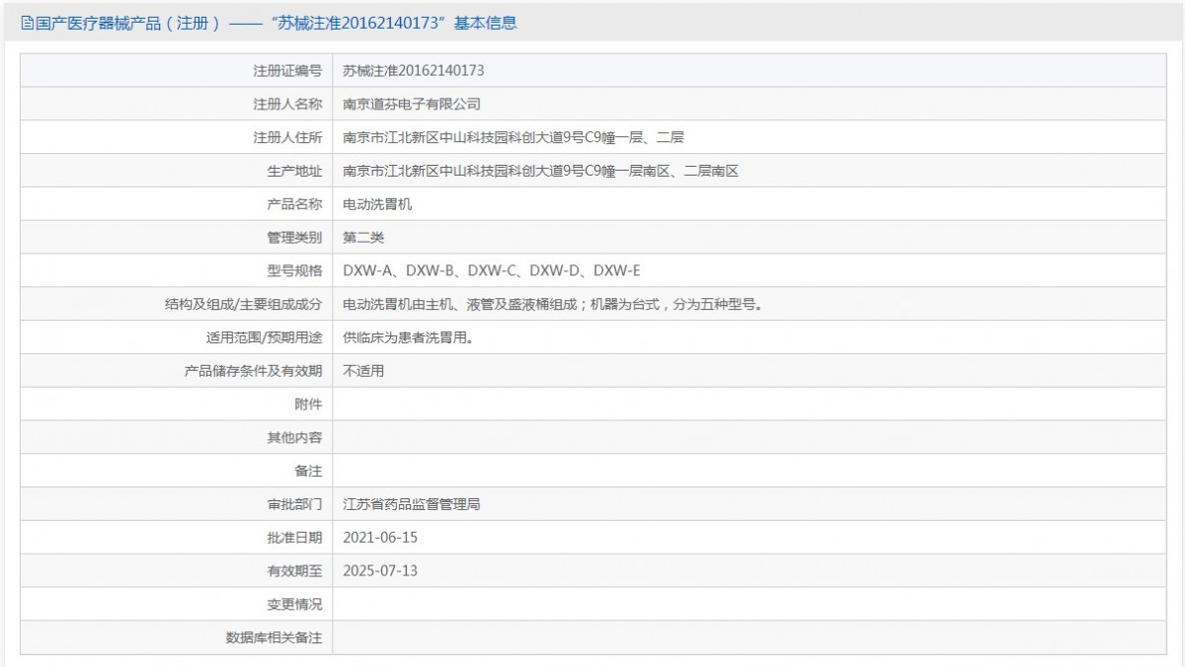Select the label 数据库相关备注
Image resolution: width=1185 pixels, height=667 pixels.
(x=275, y=638)
